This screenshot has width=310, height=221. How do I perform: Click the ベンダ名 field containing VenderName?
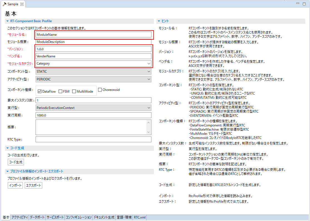(93, 56)
